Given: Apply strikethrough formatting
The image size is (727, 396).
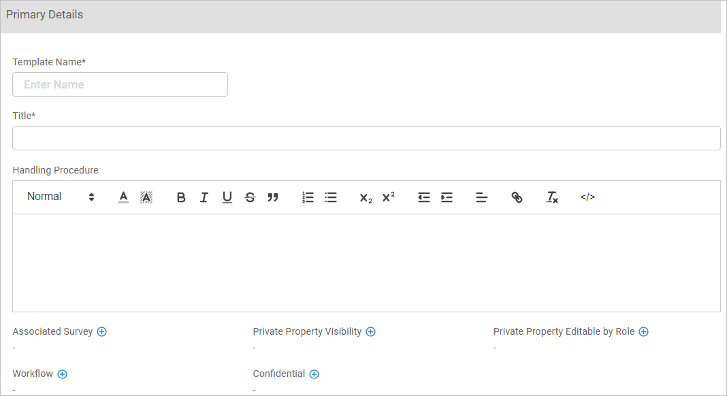Looking at the screenshot, I should [250, 197].
